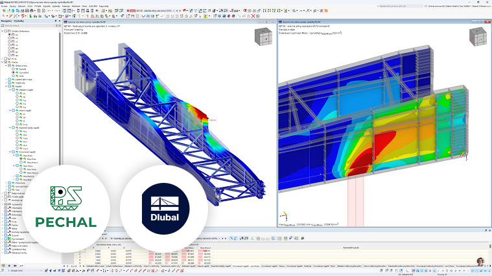Select the Nahoře layer radio button
Screen dimensions: 492x276
(13, 69)
